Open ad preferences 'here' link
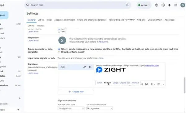This screenshot has height=113, width=186. pos(101,58)
